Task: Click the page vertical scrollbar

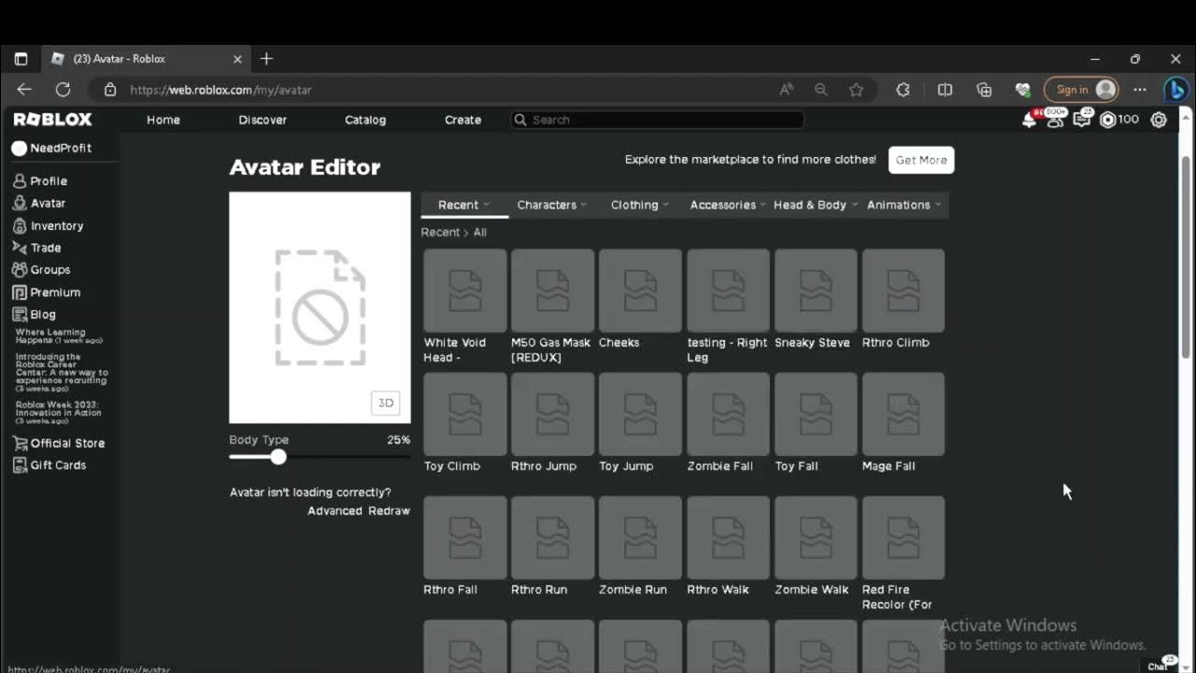Action: (x=1186, y=257)
